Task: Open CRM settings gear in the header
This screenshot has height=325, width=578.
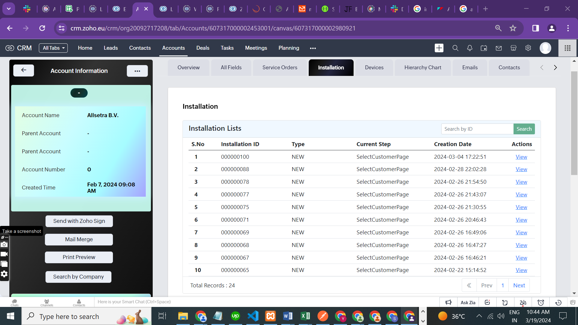Action: (528, 48)
